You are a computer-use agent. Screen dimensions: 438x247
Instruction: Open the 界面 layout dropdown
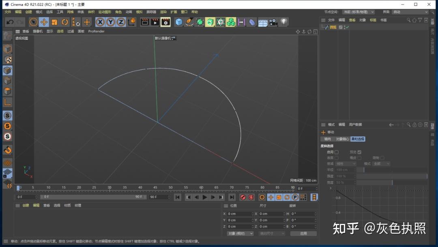click(410, 12)
